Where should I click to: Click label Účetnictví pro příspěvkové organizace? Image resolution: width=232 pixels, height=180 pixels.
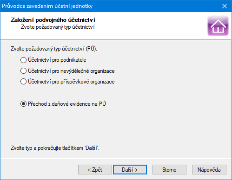click(71, 82)
